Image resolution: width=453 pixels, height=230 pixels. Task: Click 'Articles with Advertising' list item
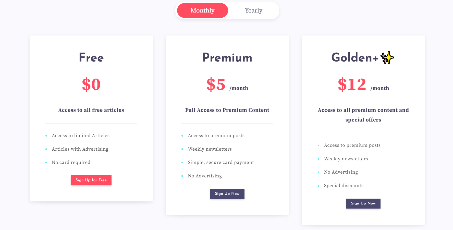coord(80,149)
